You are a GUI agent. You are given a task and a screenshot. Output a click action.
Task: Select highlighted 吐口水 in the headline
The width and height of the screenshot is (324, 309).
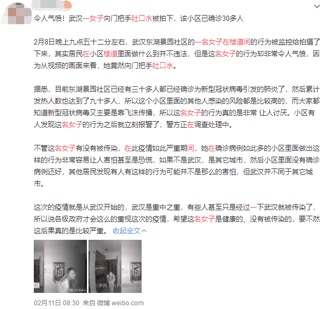pyautogui.click(x=142, y=18)
